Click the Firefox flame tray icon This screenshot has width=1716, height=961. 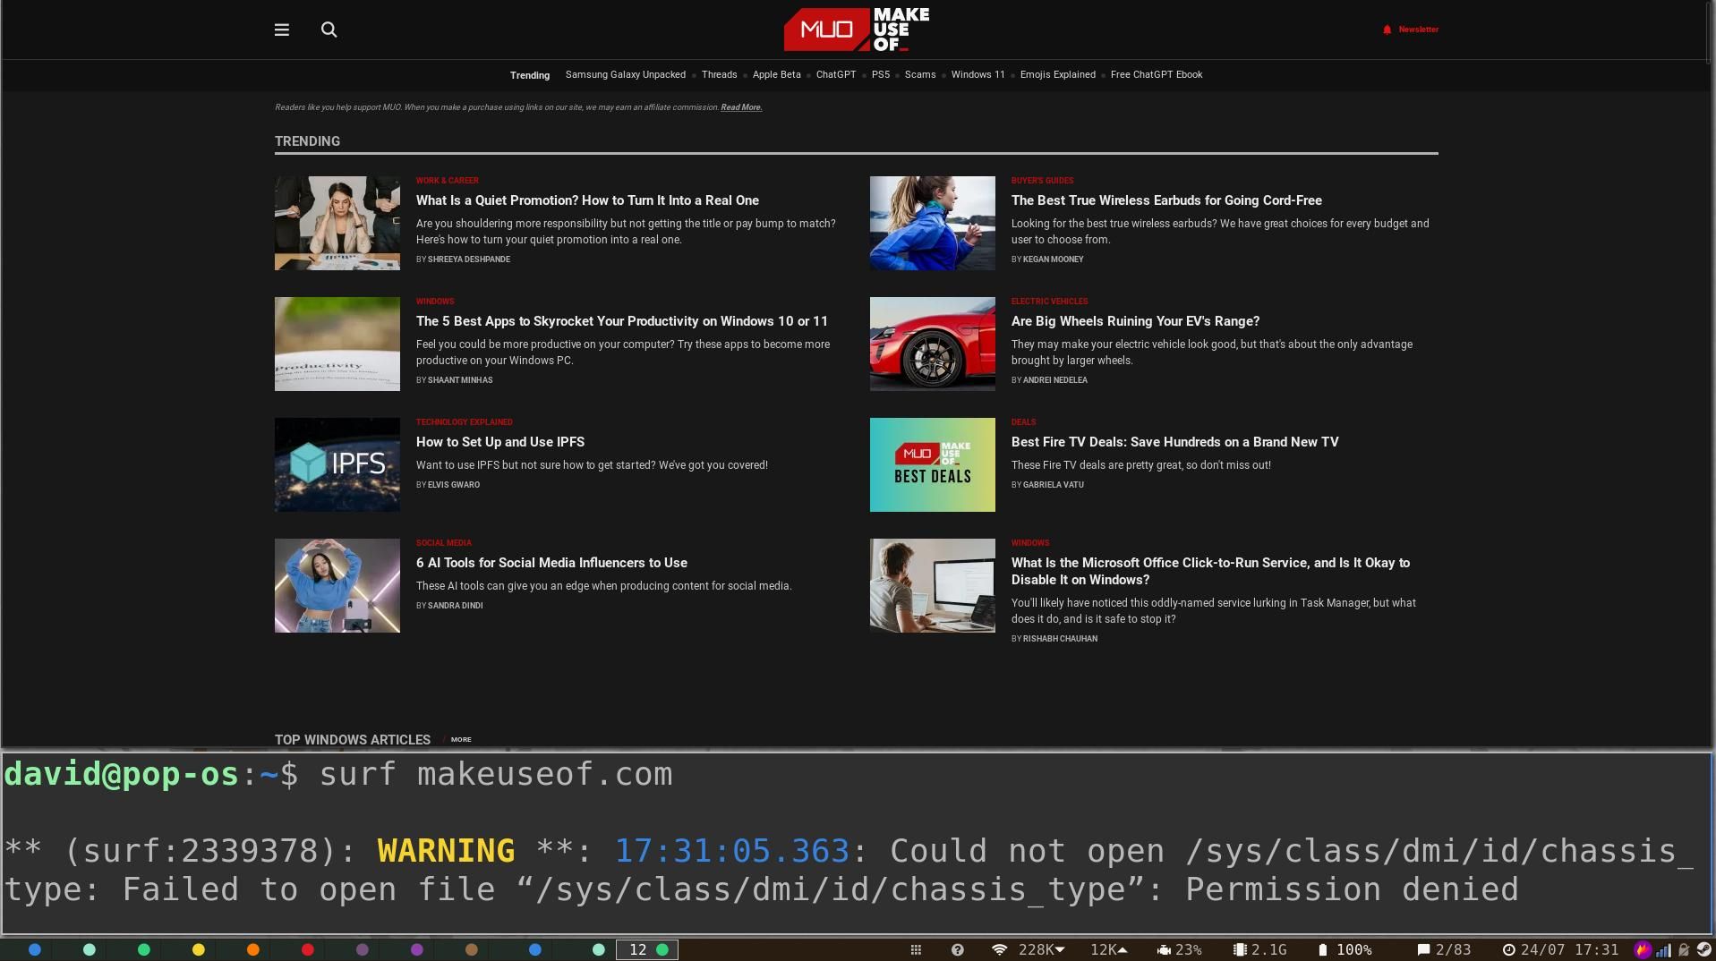pos(1642,949)
